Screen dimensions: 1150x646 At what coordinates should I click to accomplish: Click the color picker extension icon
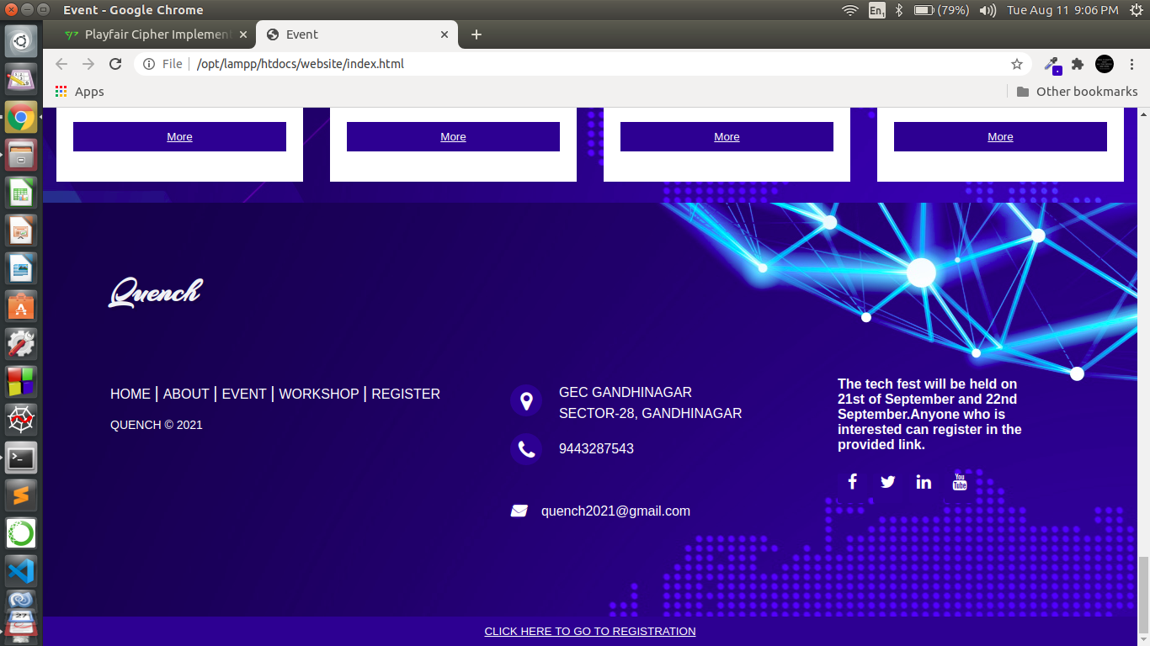[1052, 64]
